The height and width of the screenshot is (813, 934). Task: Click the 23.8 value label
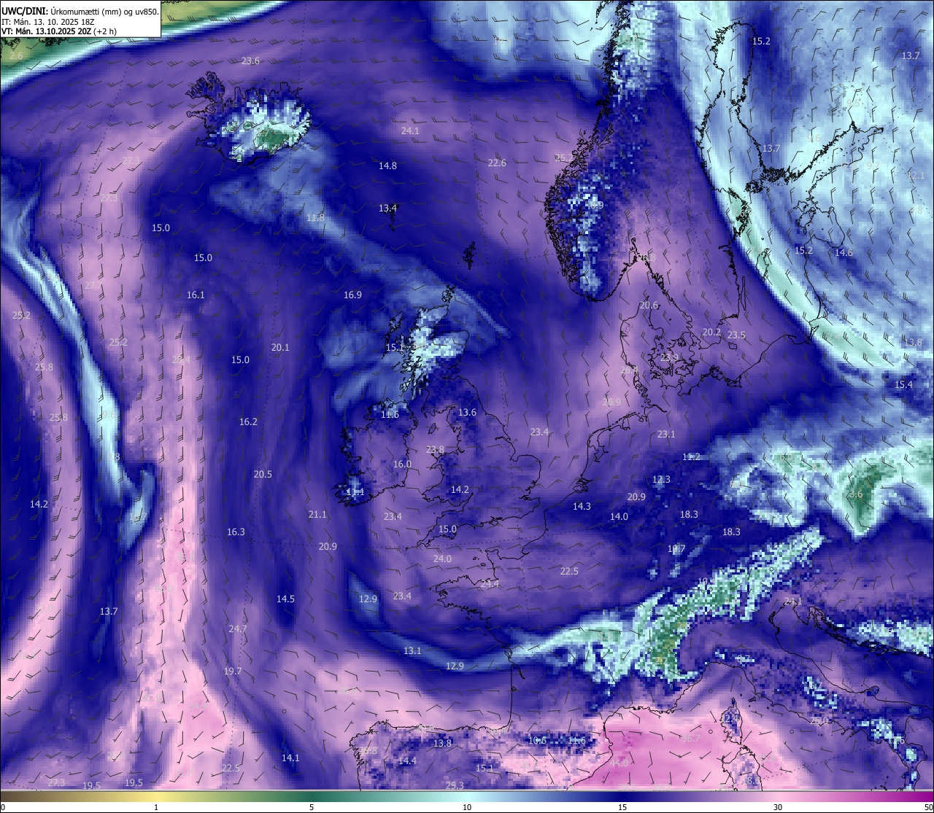[x=435, y=450]
